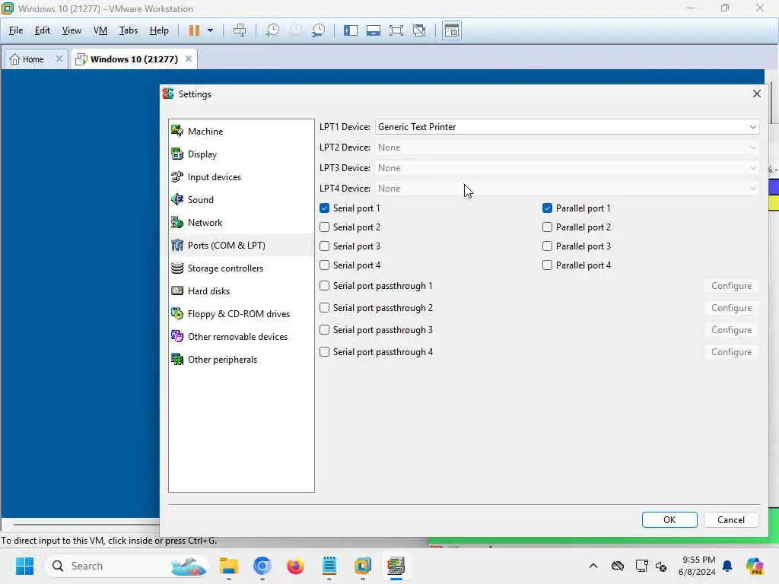Show hidden system tray icons chevron
This screenshot has height=584, width=779.
tap(593, 566)
